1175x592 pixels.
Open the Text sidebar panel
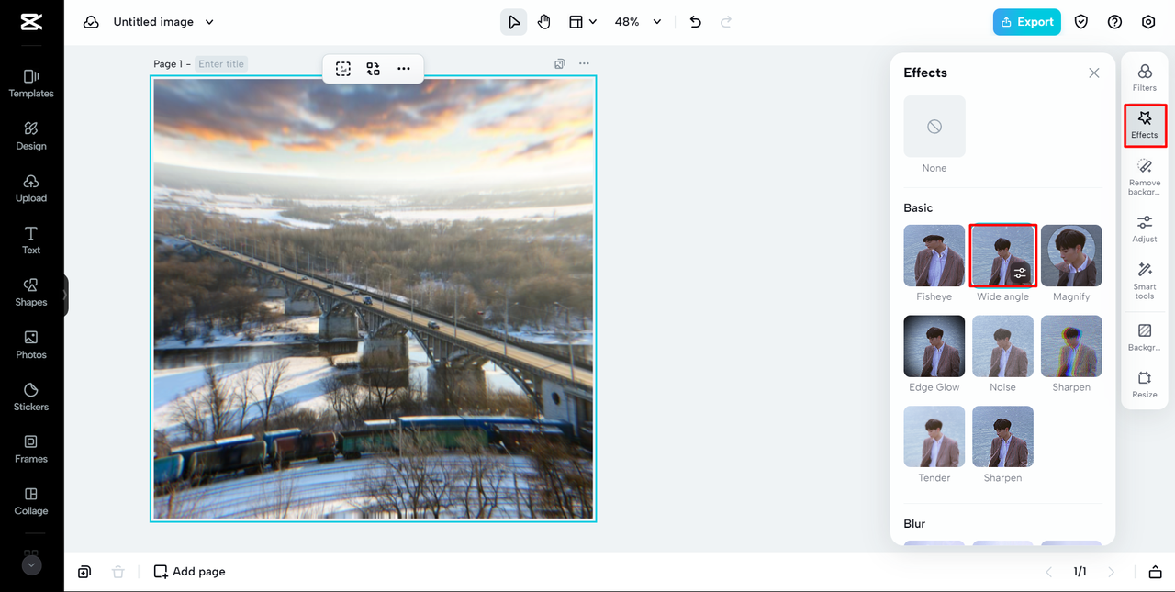click(x=31, y=240)
